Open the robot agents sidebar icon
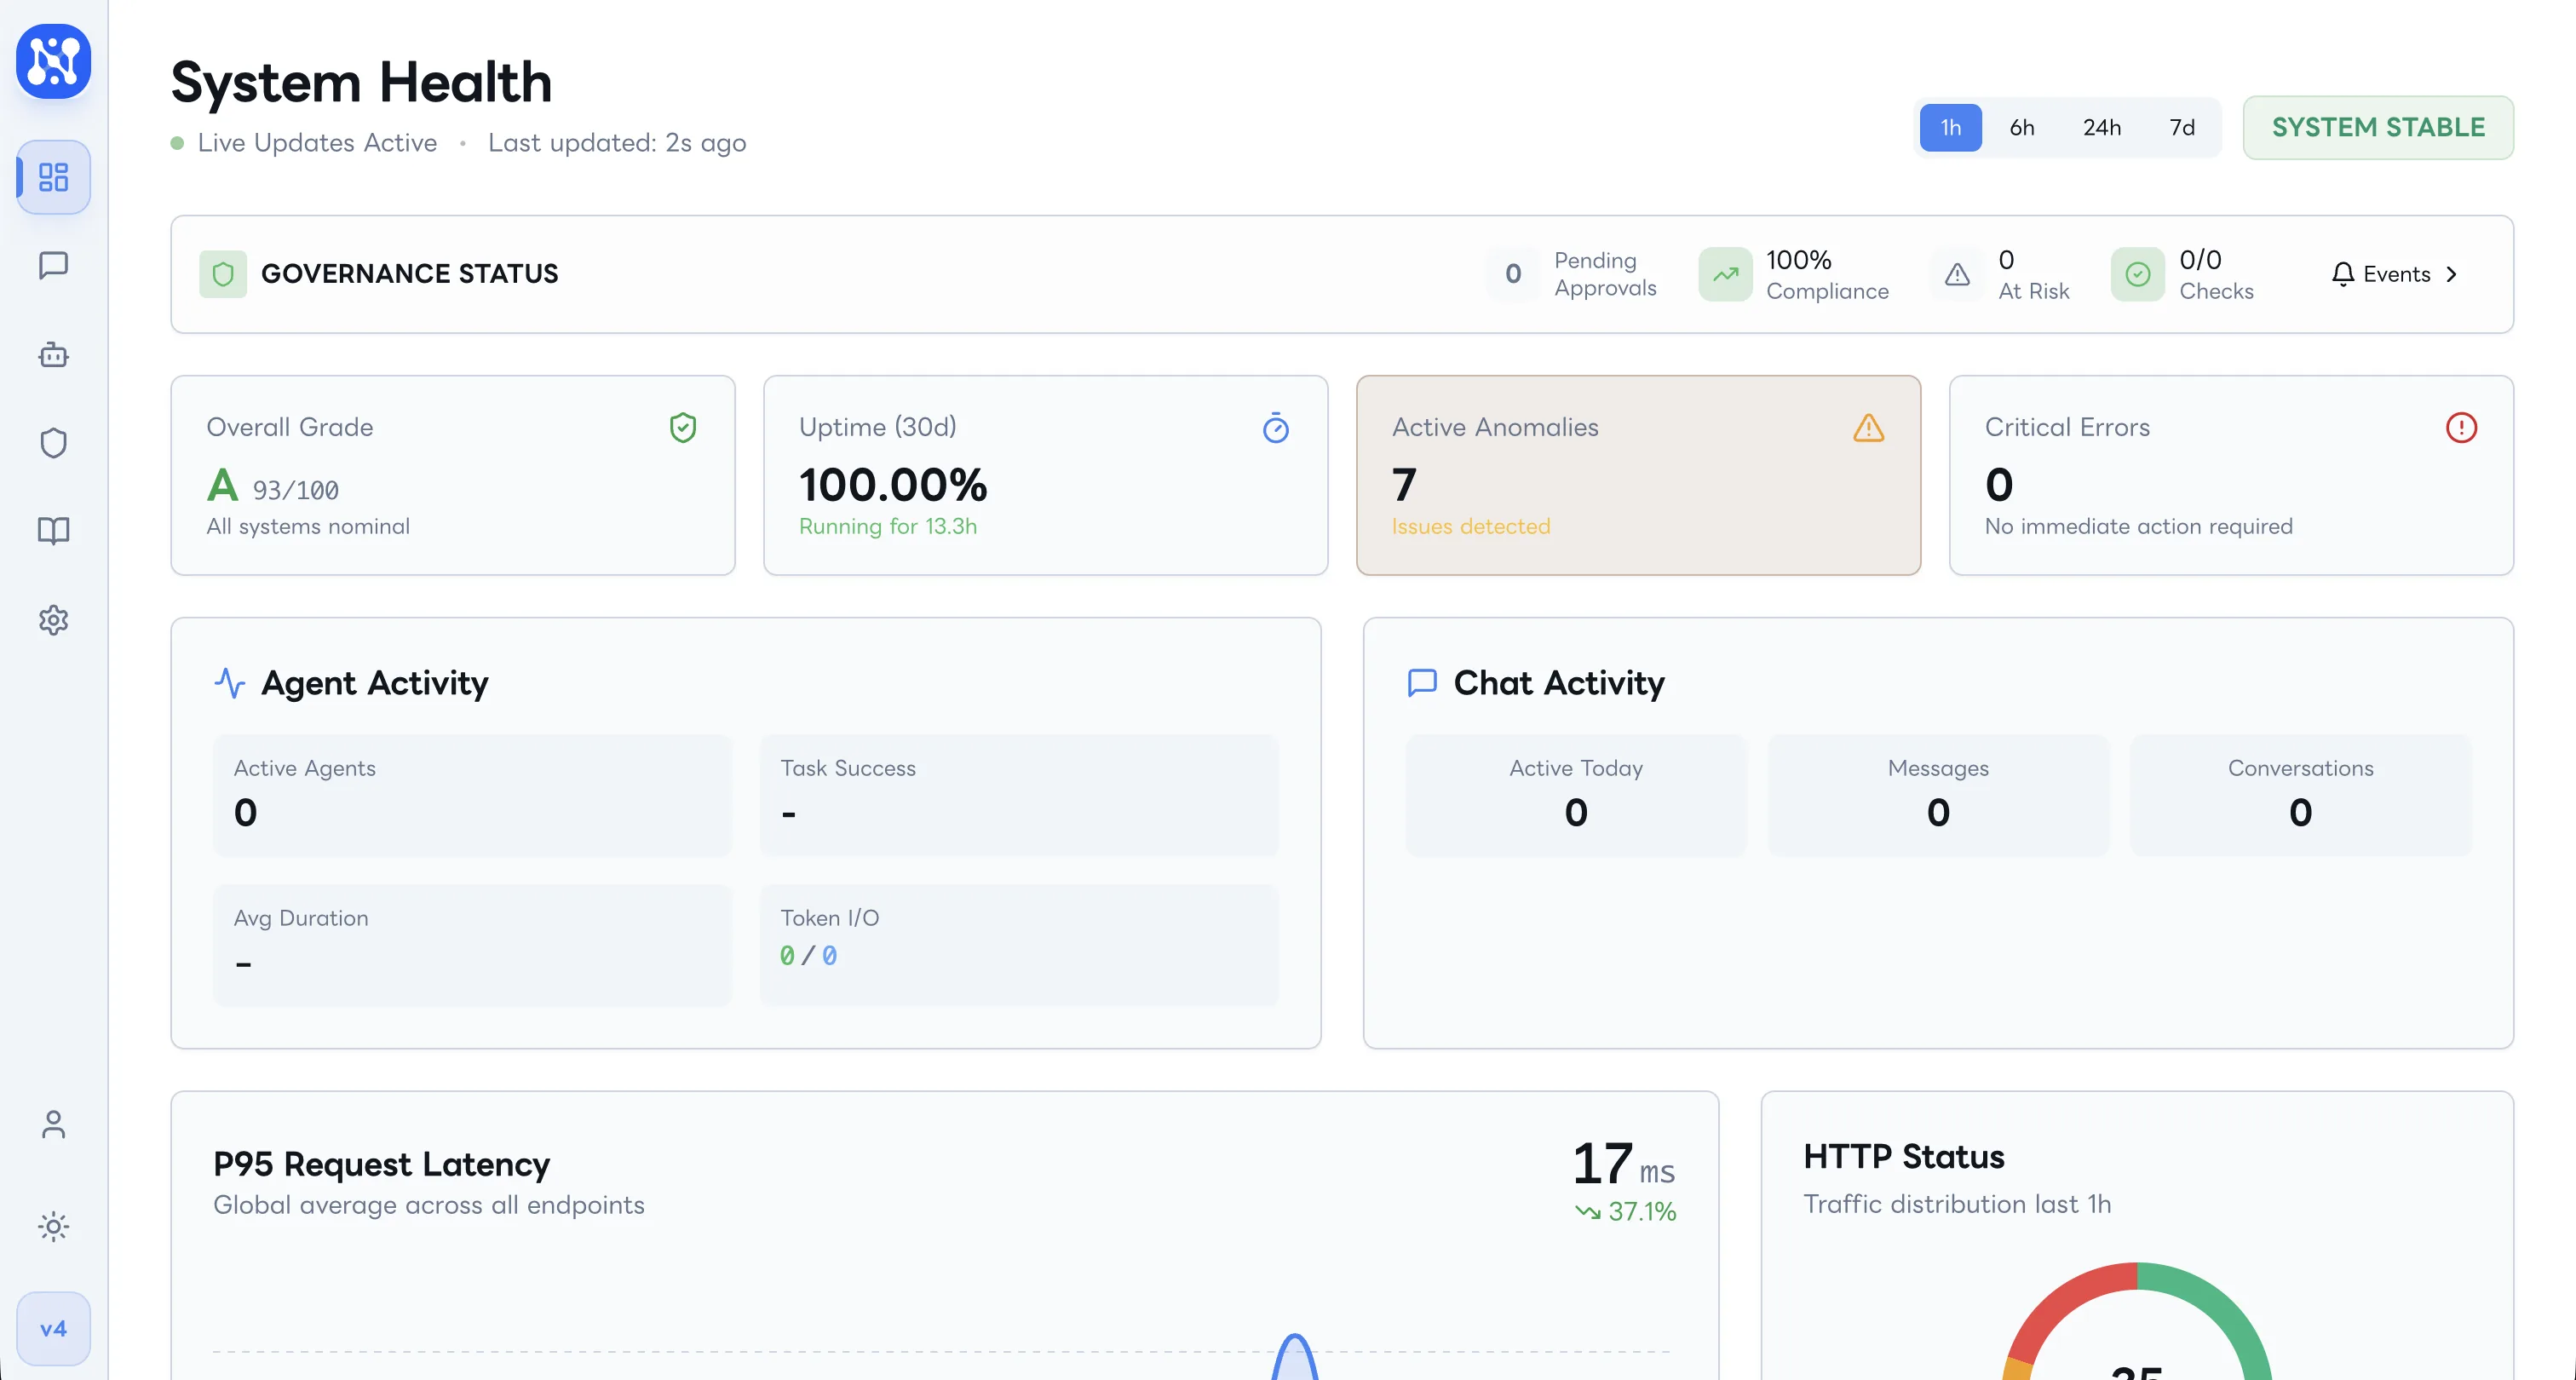The image size is (2576, 1380). tap(53, 355)
